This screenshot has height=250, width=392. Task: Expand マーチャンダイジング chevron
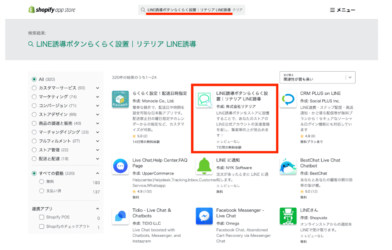coord(98,132)
